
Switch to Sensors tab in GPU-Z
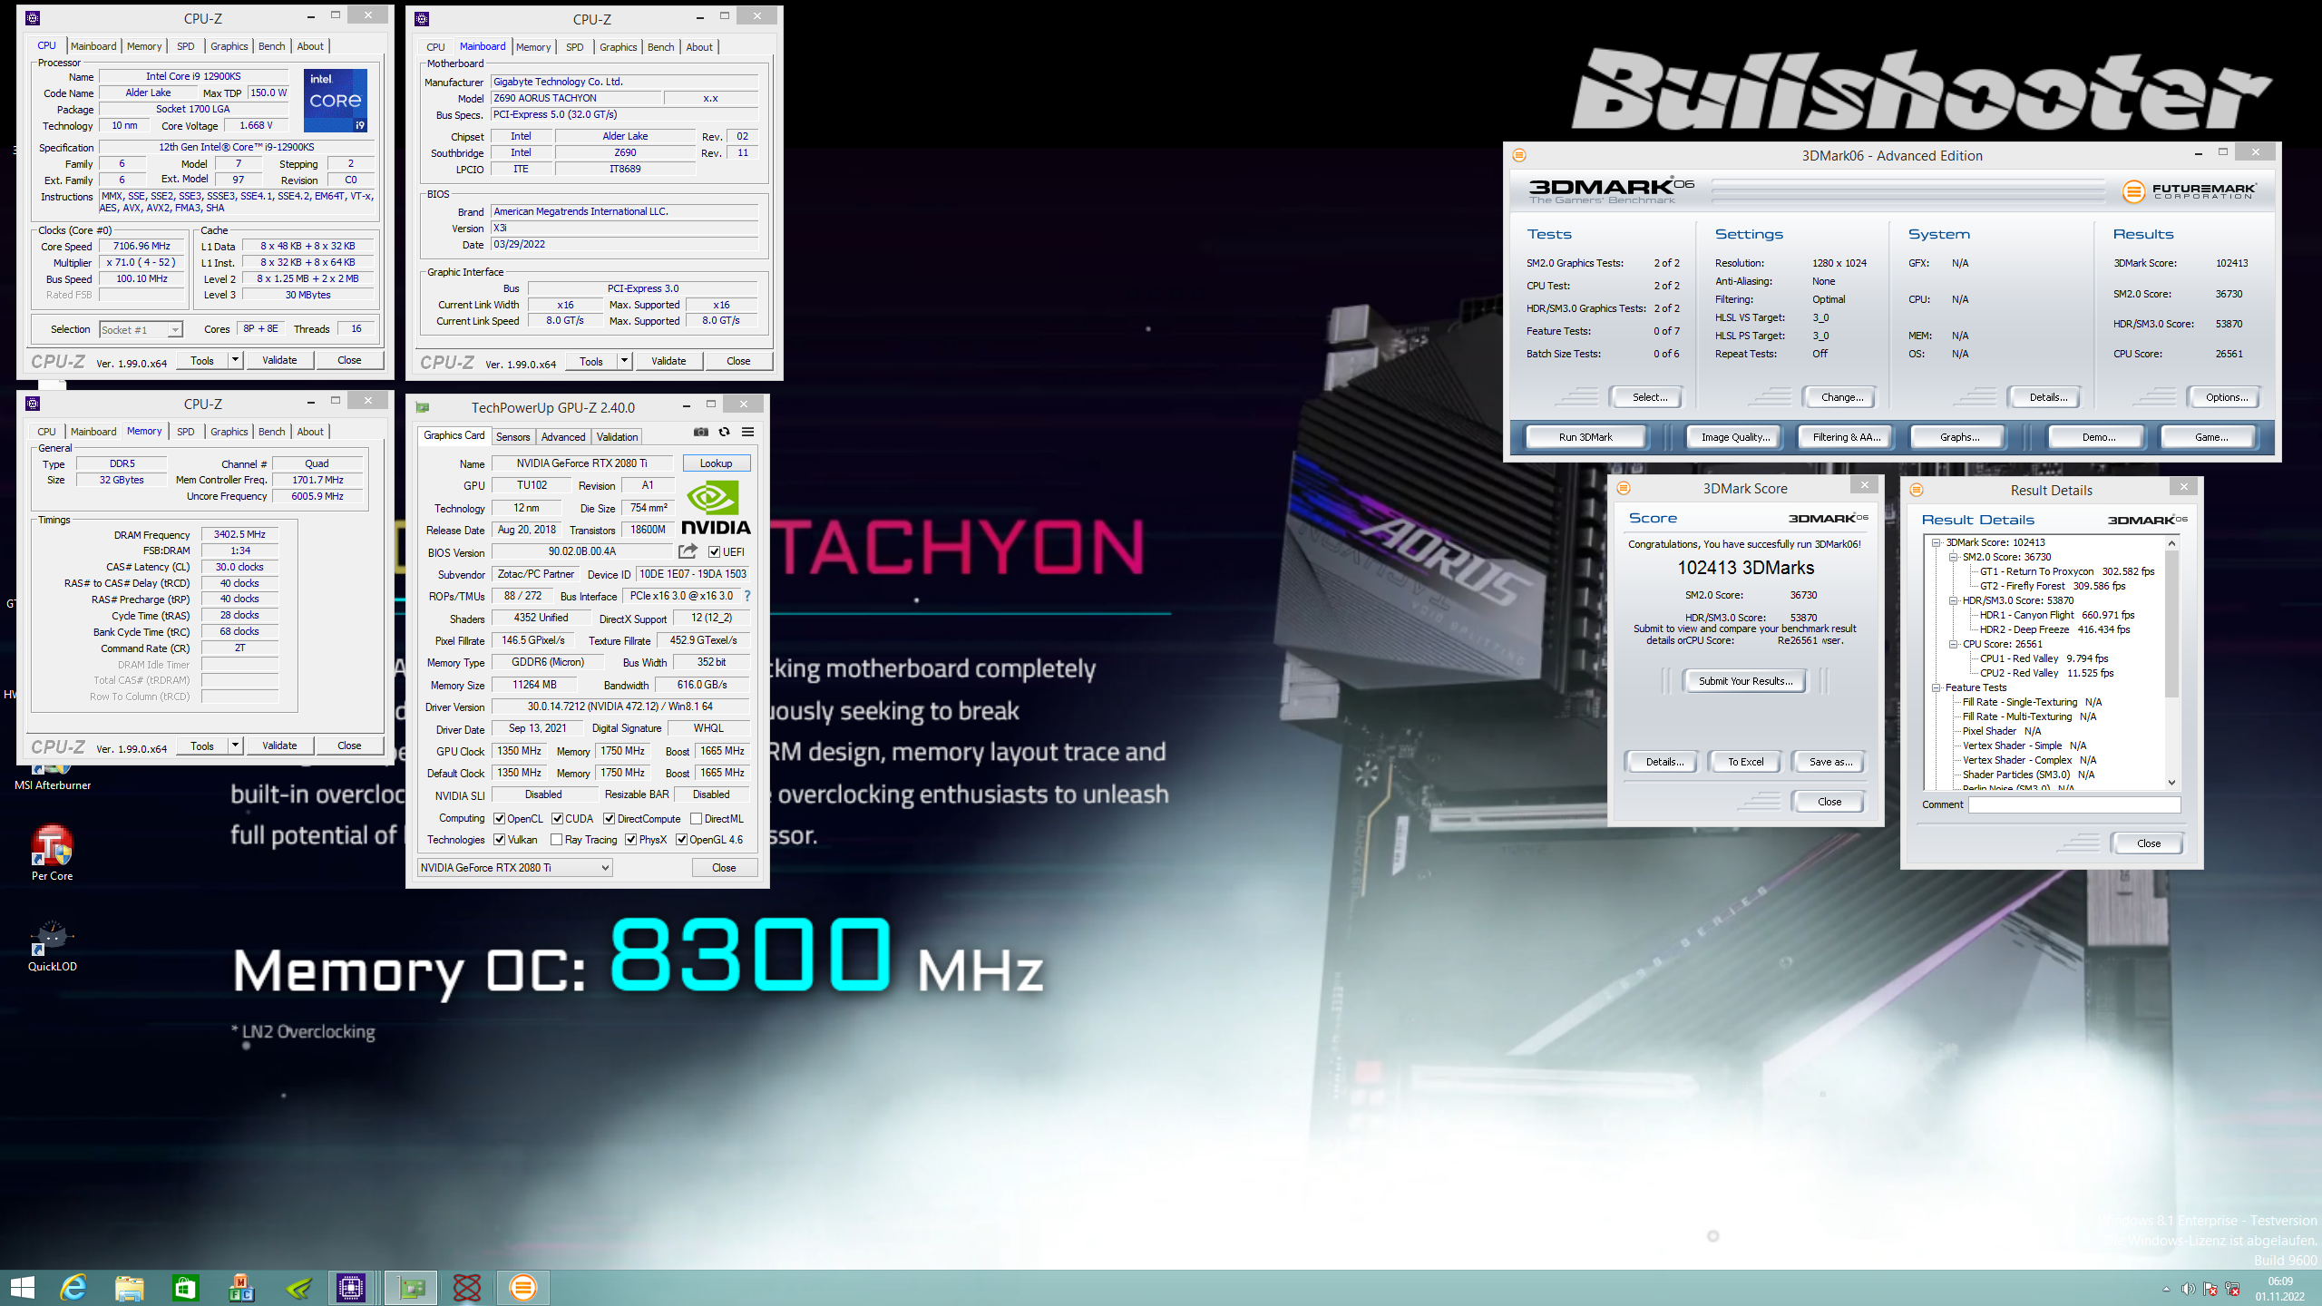[512, 436]
